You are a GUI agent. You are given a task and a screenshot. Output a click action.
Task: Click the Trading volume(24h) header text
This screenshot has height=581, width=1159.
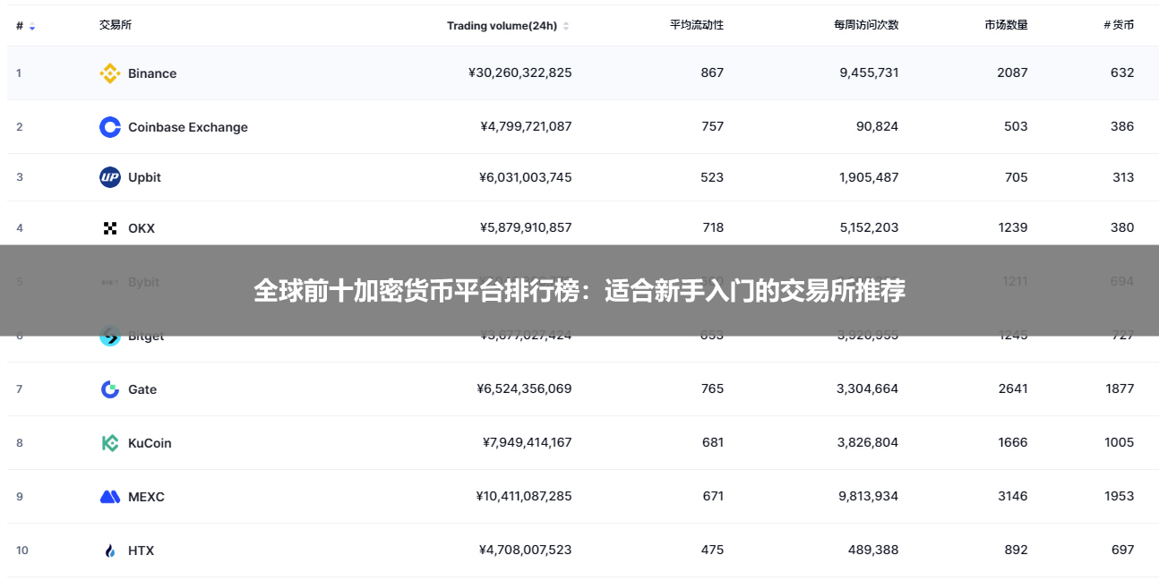click(502, 26)
